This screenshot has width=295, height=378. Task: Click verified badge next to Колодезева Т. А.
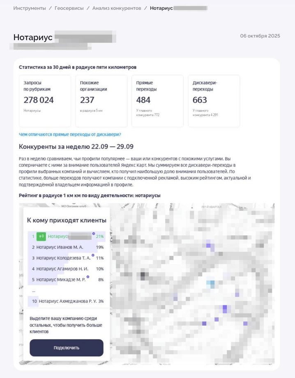pyautogui.click(x=93, y=255)
